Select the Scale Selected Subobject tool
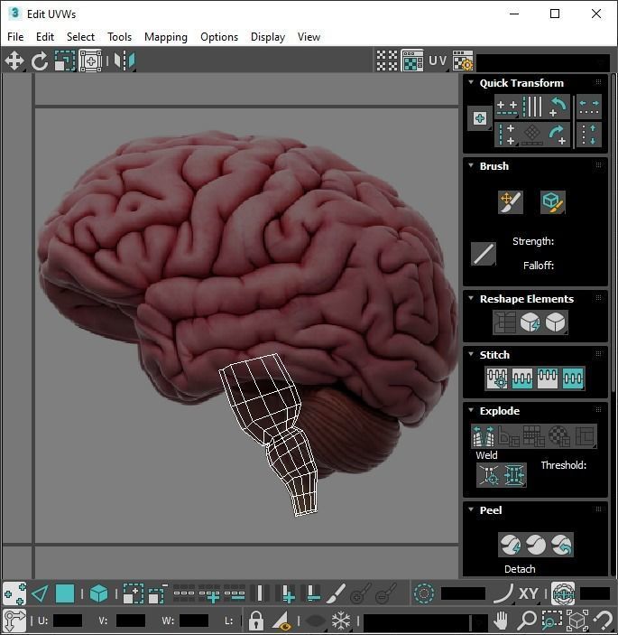618x635 pixels. 65,61
